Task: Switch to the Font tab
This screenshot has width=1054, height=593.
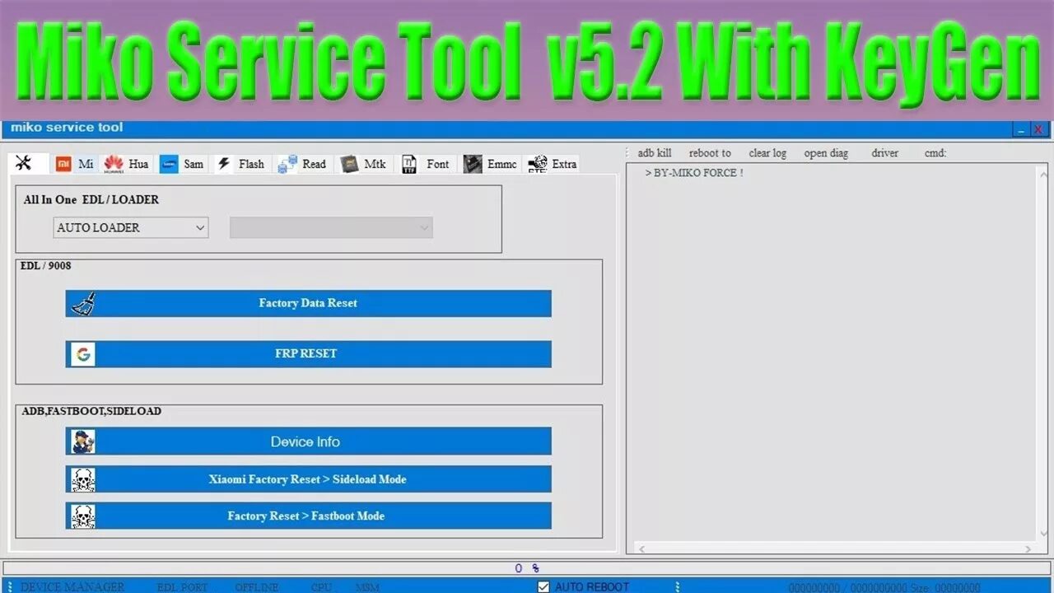Action: 426,164
